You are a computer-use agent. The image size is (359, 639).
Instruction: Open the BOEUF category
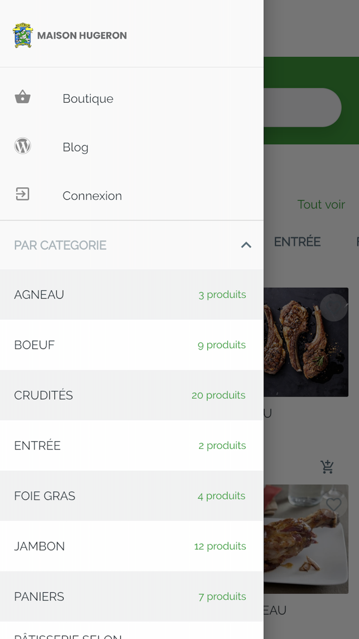pos(34,345)
